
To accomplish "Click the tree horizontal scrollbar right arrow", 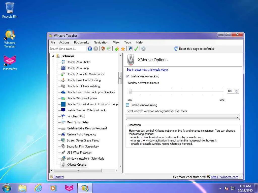I will 116,171.
